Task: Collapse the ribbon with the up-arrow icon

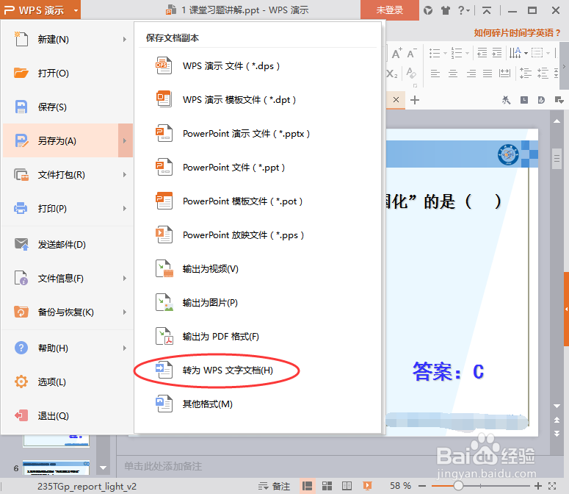Action: [x=487, y=10]
